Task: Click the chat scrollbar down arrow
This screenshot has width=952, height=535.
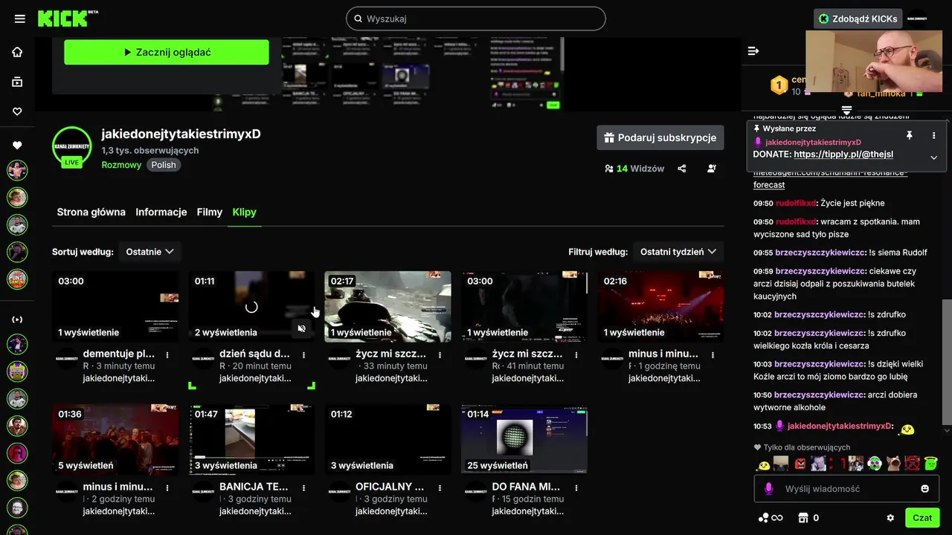Action: click(x=947, y=430)
